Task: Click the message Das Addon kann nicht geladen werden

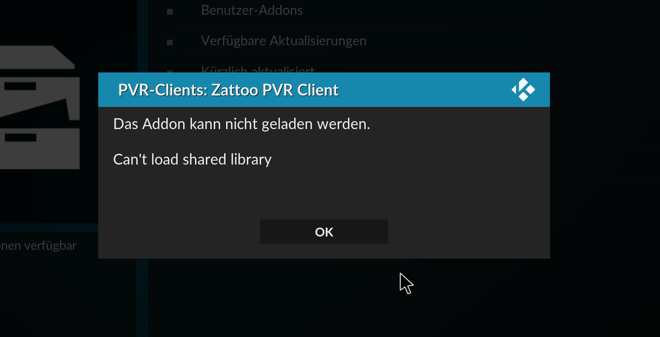Action: pyautogui.click(x=241, y=124)
